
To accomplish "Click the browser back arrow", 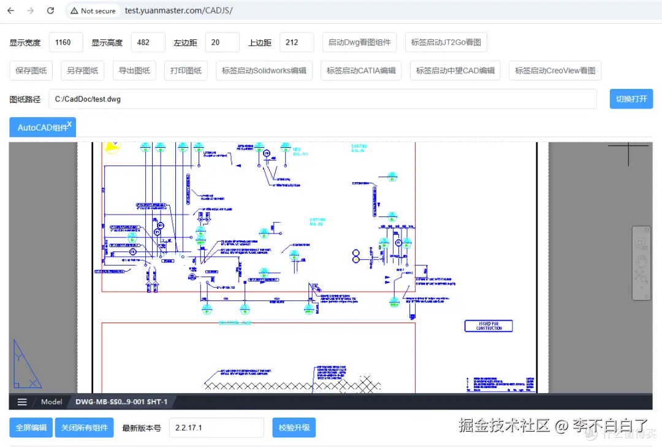I will pos(10,10).
